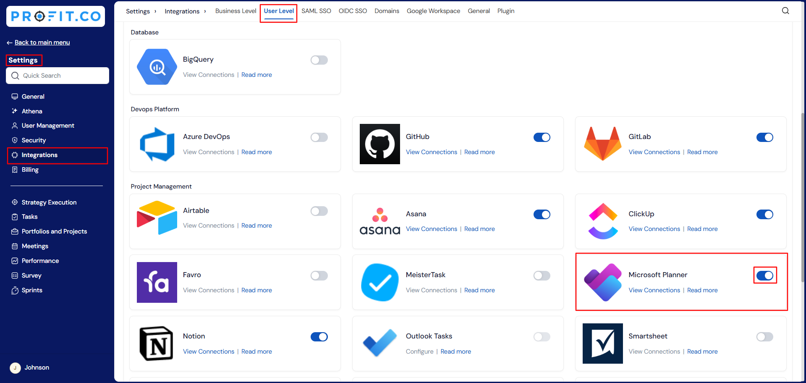This screenshot has height=383, width=806.
Task: Click the BigQuery logo icon
Action: coord(157,67)
